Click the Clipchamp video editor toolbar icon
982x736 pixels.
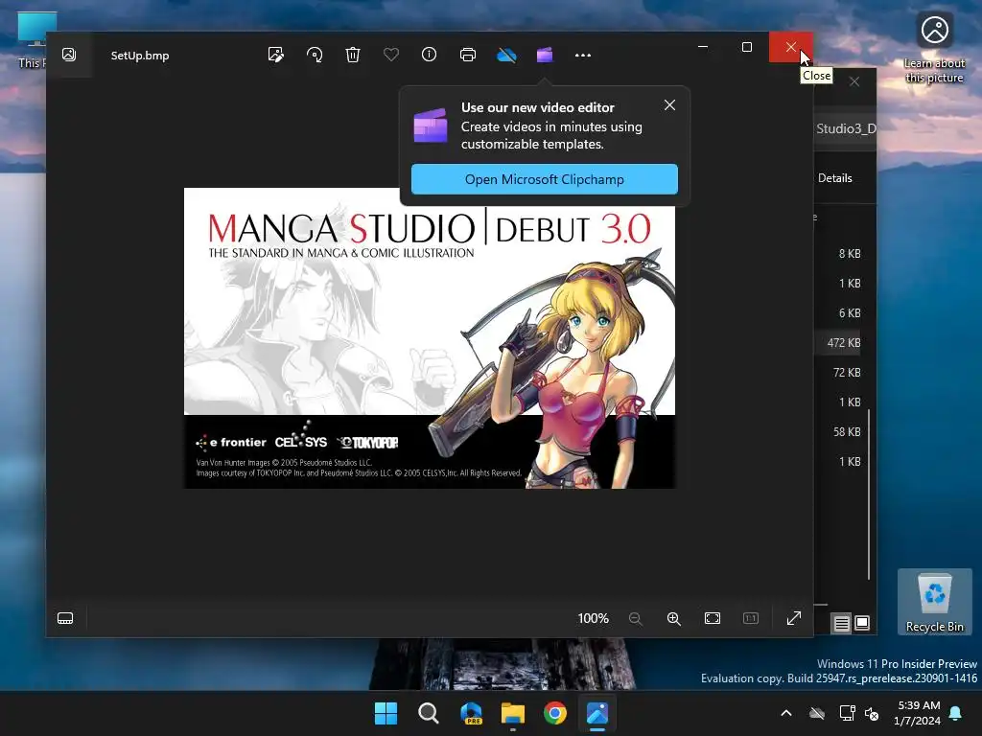[545, 55]
